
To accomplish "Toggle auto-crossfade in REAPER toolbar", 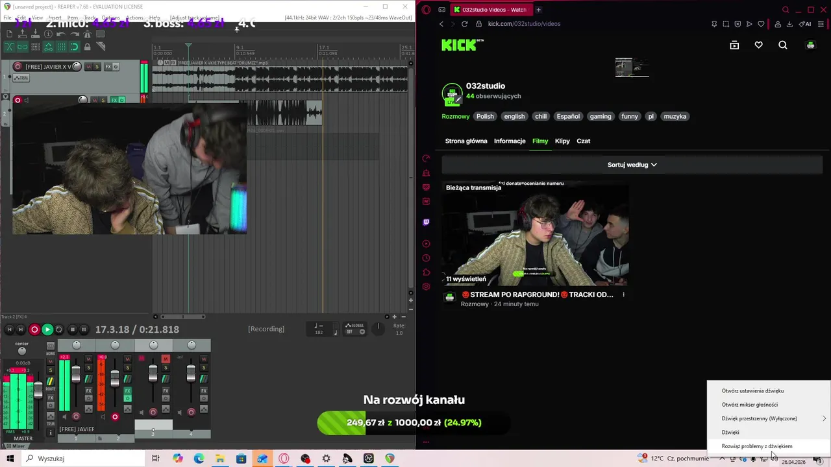I will point(9,47).
